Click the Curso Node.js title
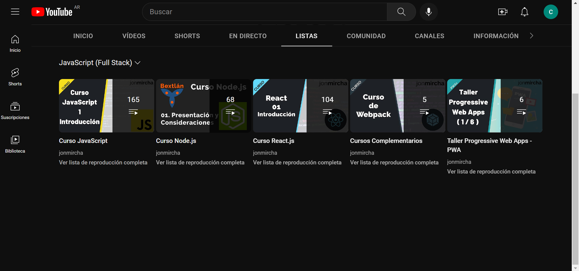This screenshot has height=271, width=579. click(x=176, y=141)
